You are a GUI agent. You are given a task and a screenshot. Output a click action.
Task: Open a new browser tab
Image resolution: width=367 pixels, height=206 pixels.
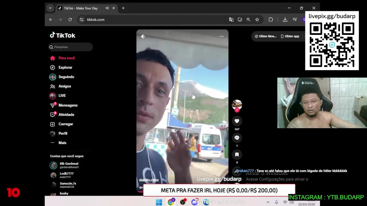point(123,8)
